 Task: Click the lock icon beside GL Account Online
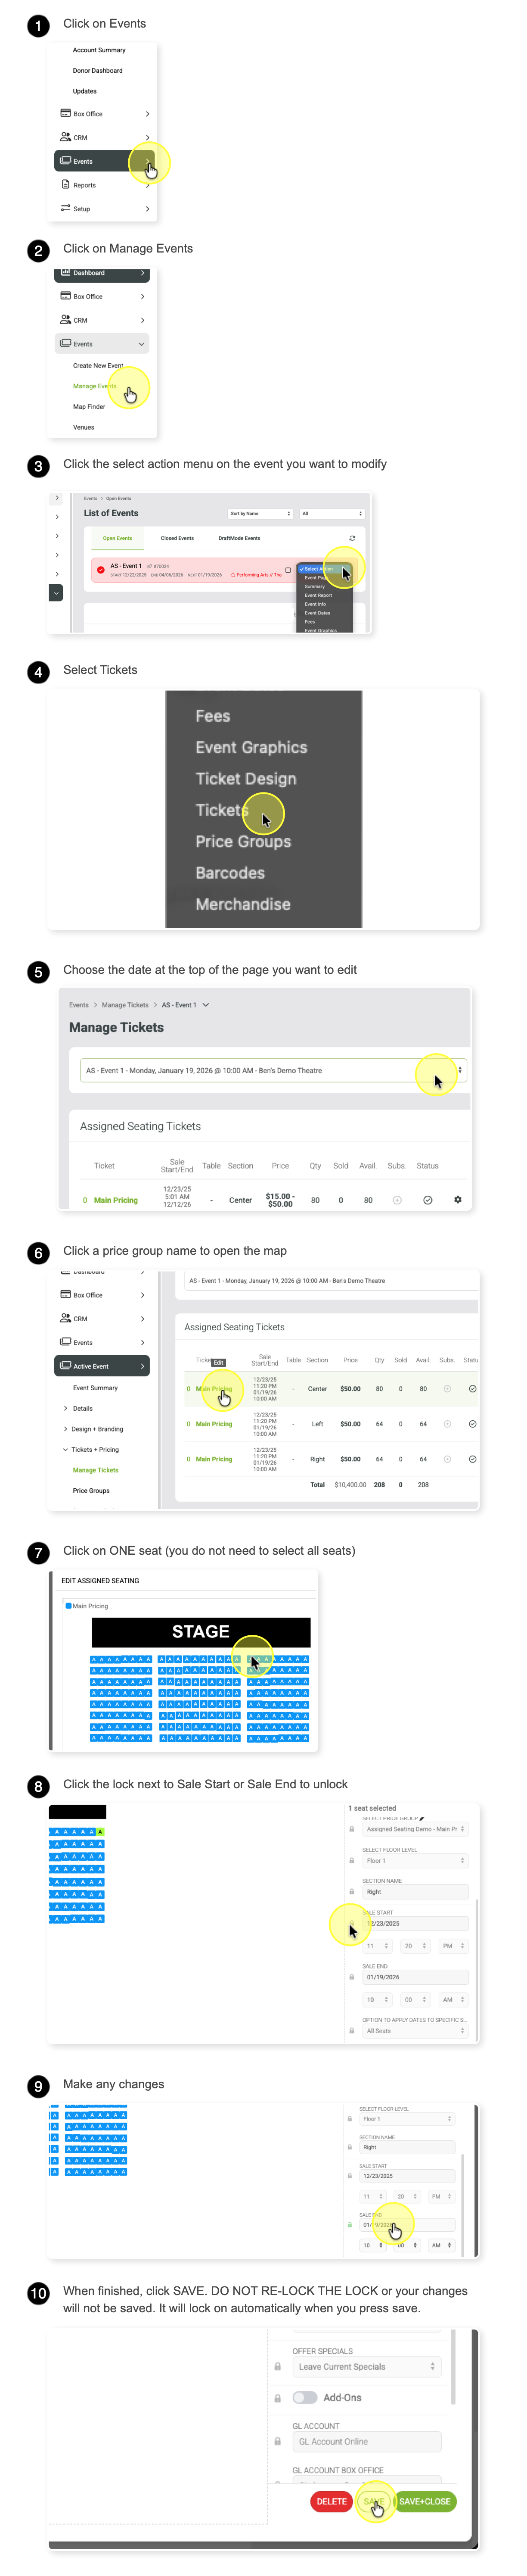tap(277, 2441)
